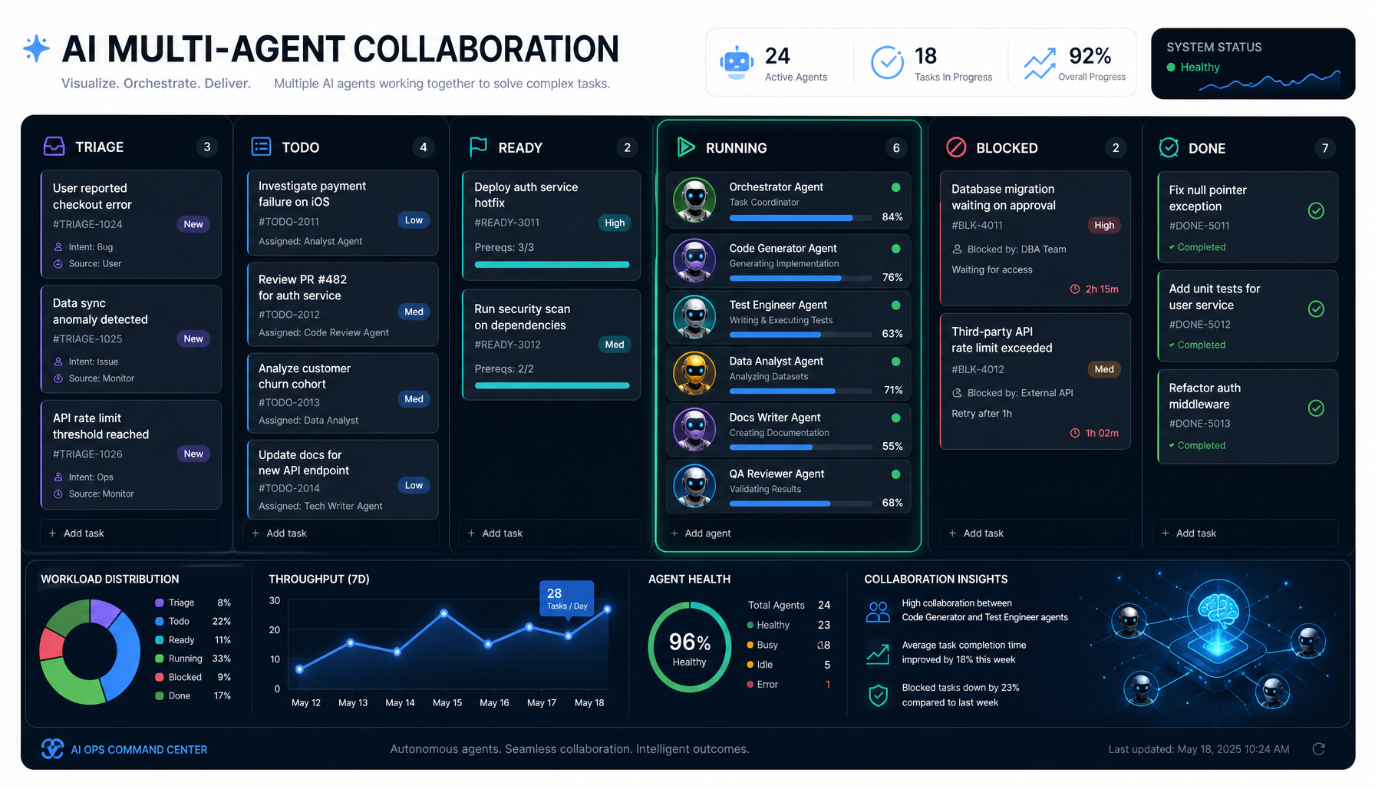Click the Ready flag column icon
Viewport: 1375px width, 786px height.
click(478, 147)
